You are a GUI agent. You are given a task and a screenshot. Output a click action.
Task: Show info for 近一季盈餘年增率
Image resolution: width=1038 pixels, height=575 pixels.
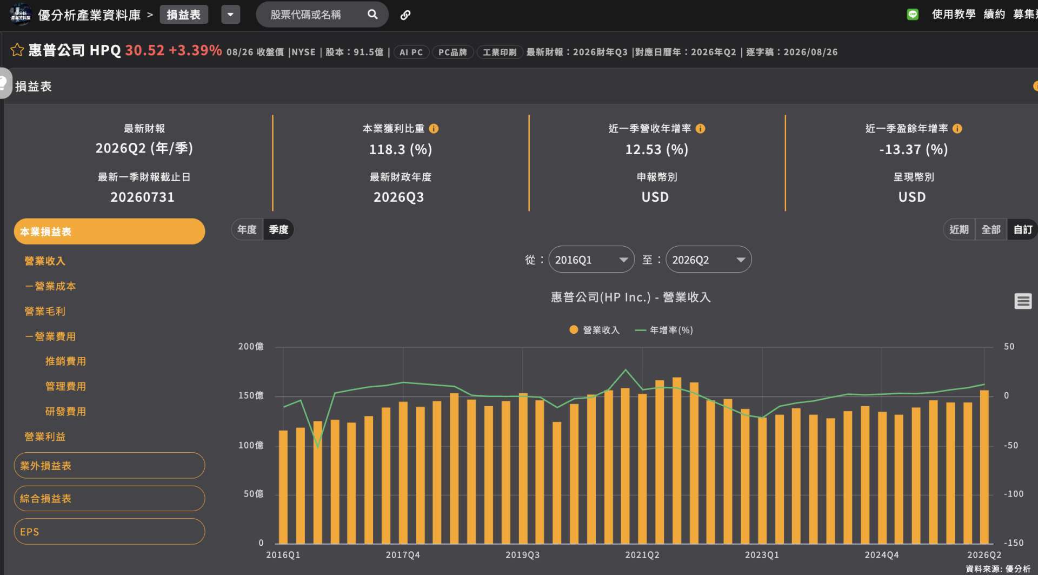click(957, 129)
